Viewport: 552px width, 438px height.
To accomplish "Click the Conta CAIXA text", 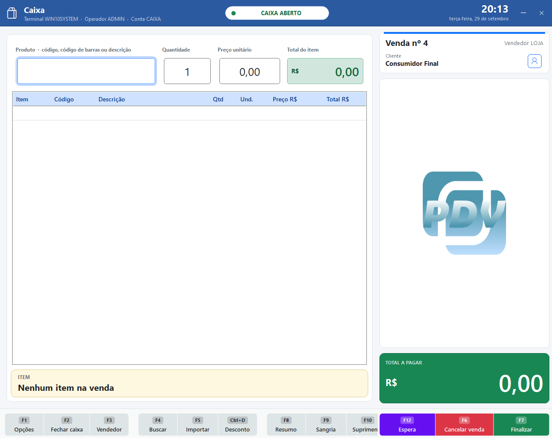I will tap(146, 19).
